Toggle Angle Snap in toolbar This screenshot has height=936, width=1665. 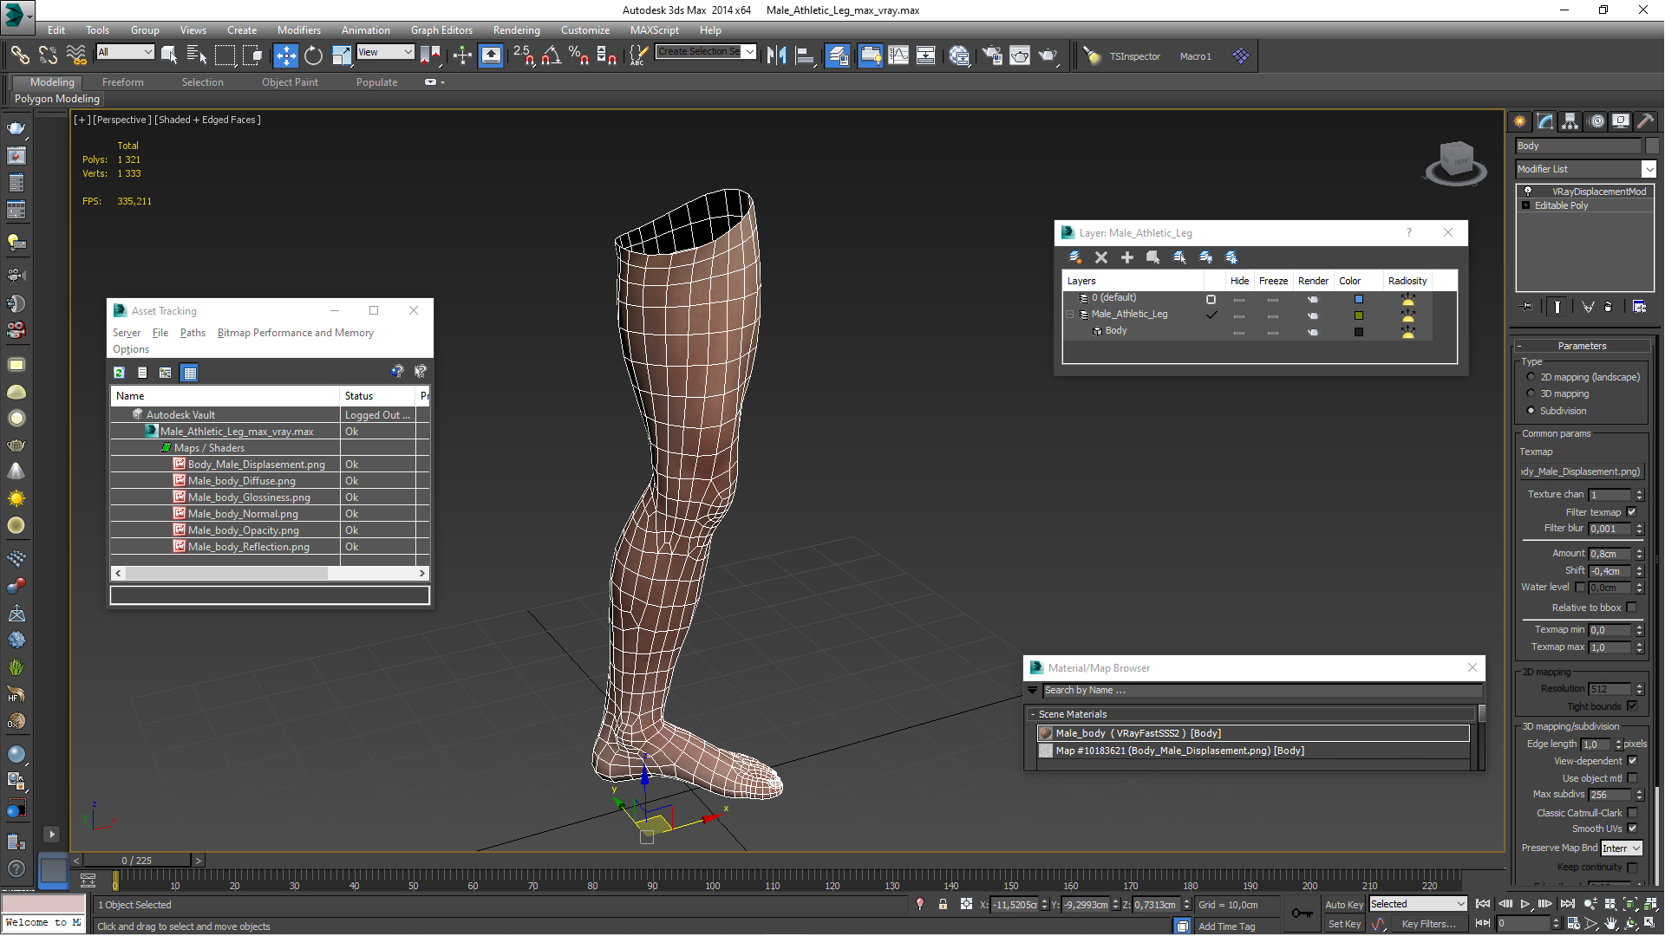point(552,55)
